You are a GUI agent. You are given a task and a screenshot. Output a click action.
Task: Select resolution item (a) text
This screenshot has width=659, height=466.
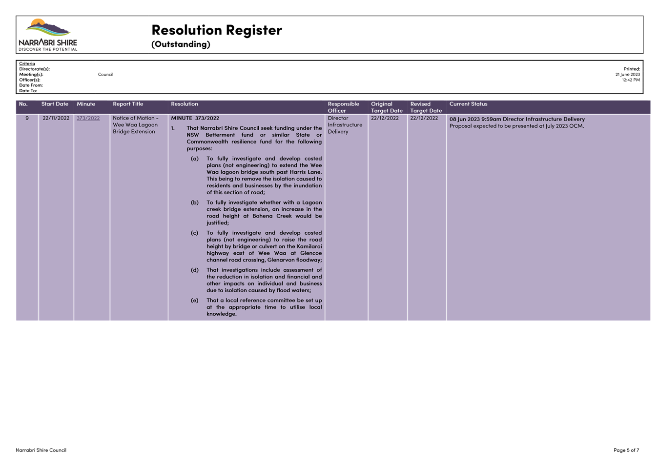click(264, 176)
